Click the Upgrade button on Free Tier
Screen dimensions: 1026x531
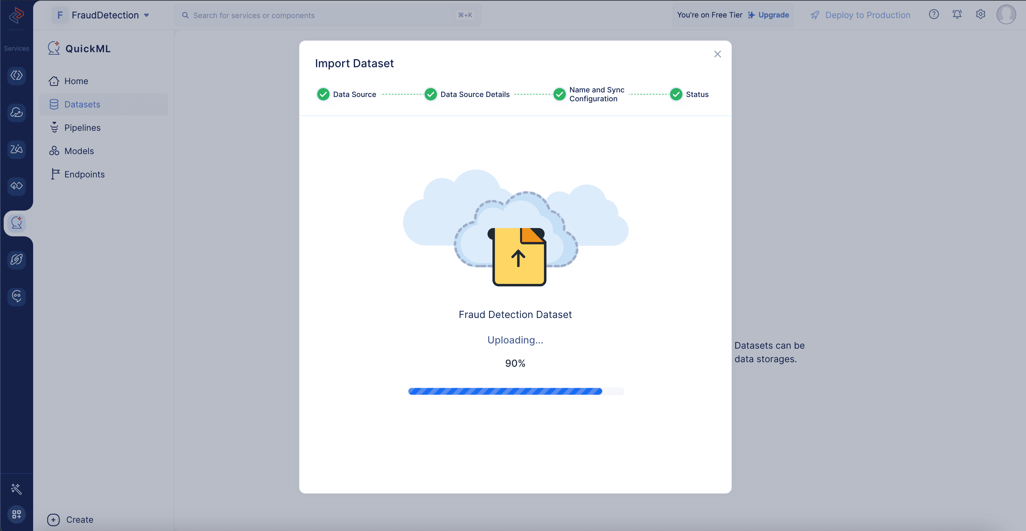pyautogui.click(x=772, y=14)
